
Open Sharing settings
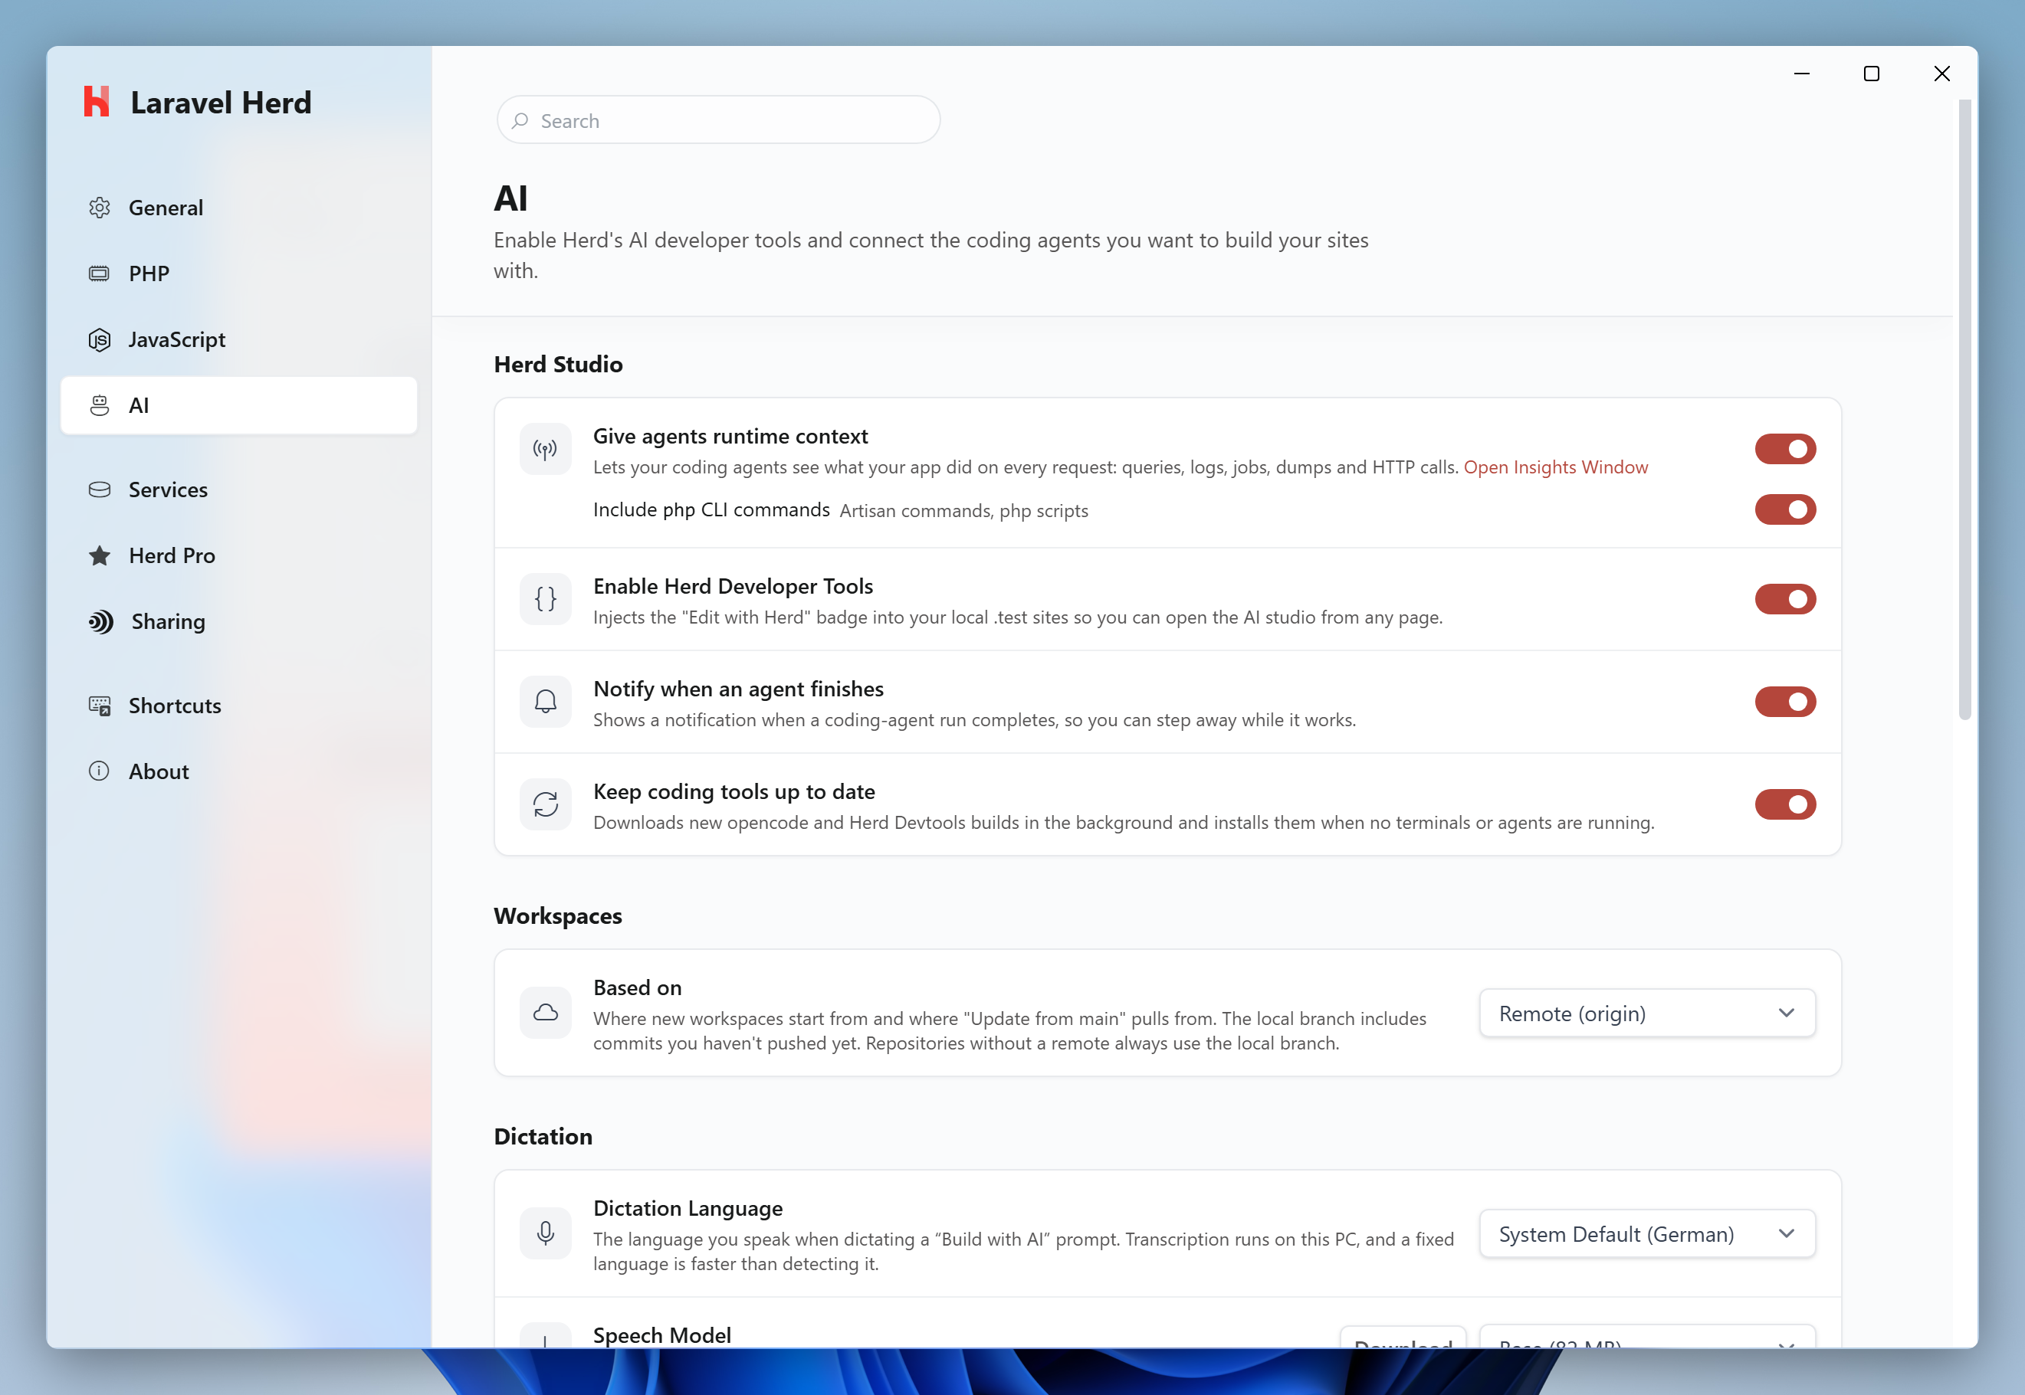[238, 621]
